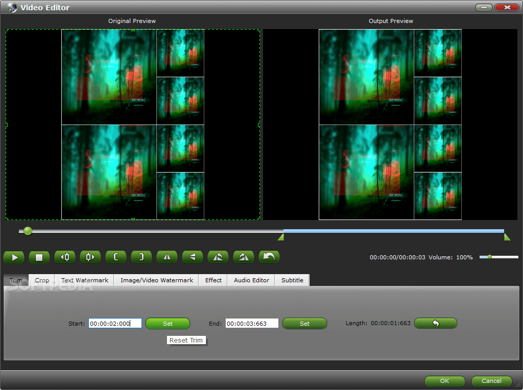Click the Reset Trim arrow button
Screen dimensions: 523x390
point(435,323)
